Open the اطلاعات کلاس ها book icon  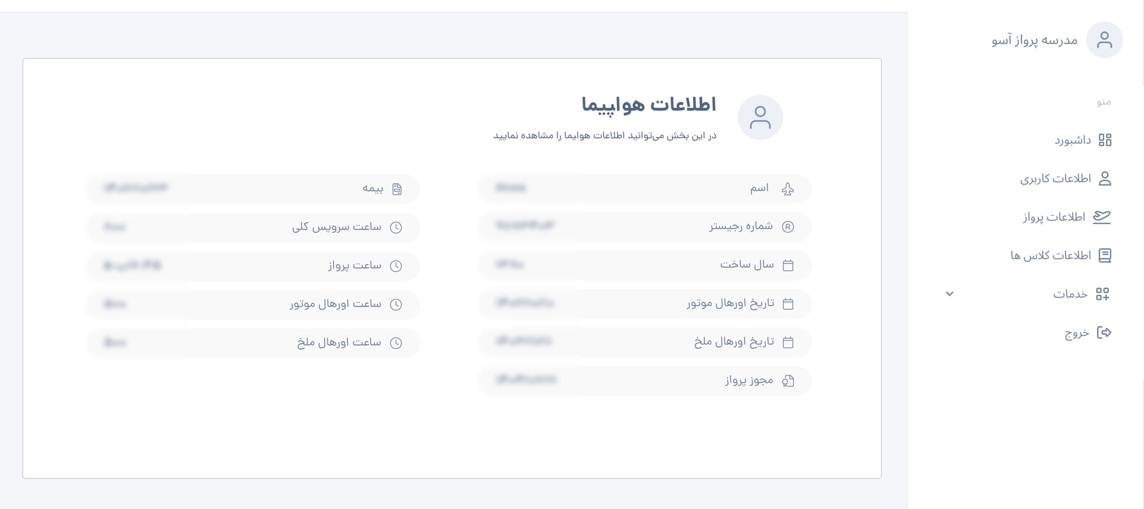(1105, 256)
